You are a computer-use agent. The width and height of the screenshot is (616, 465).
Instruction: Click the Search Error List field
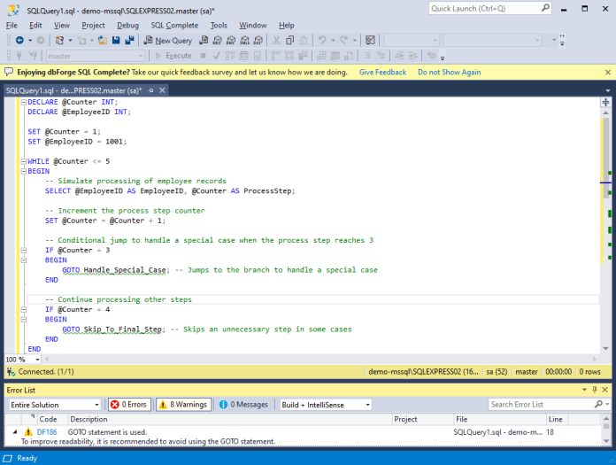(543, 405)
